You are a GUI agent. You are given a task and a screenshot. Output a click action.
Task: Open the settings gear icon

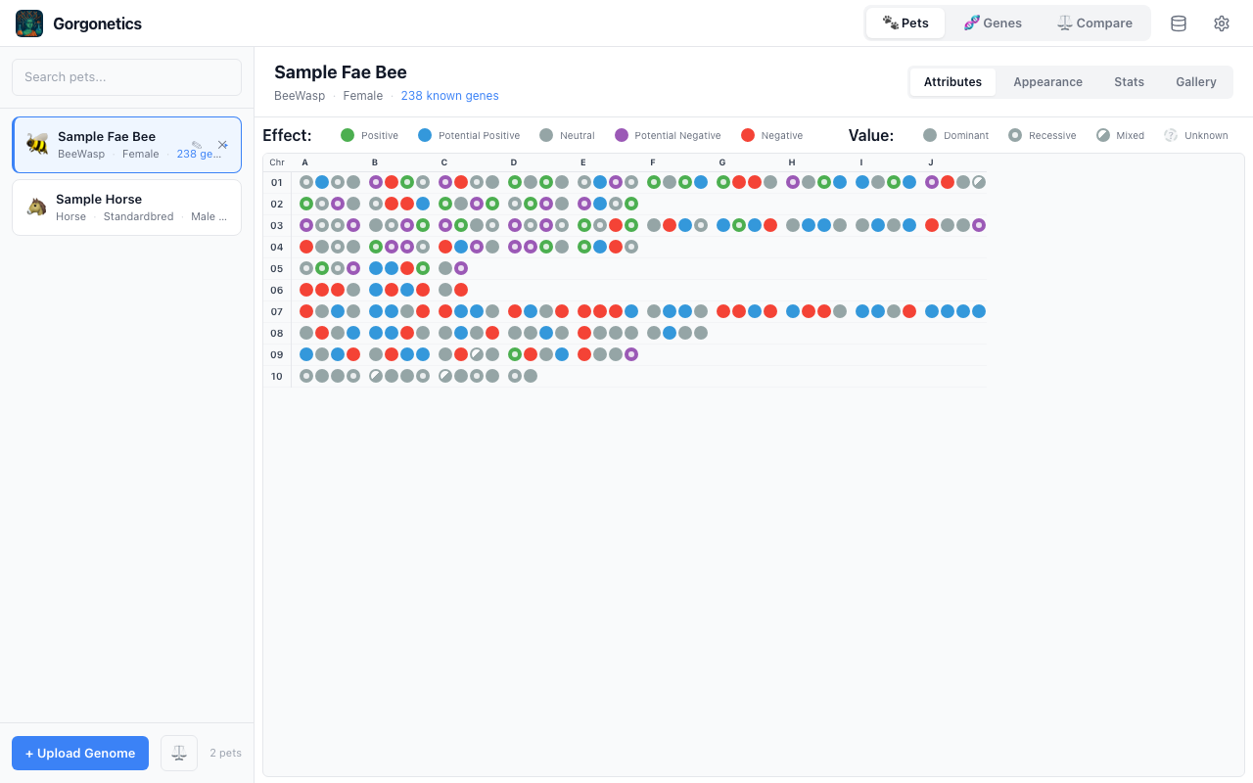point(1221,23)
